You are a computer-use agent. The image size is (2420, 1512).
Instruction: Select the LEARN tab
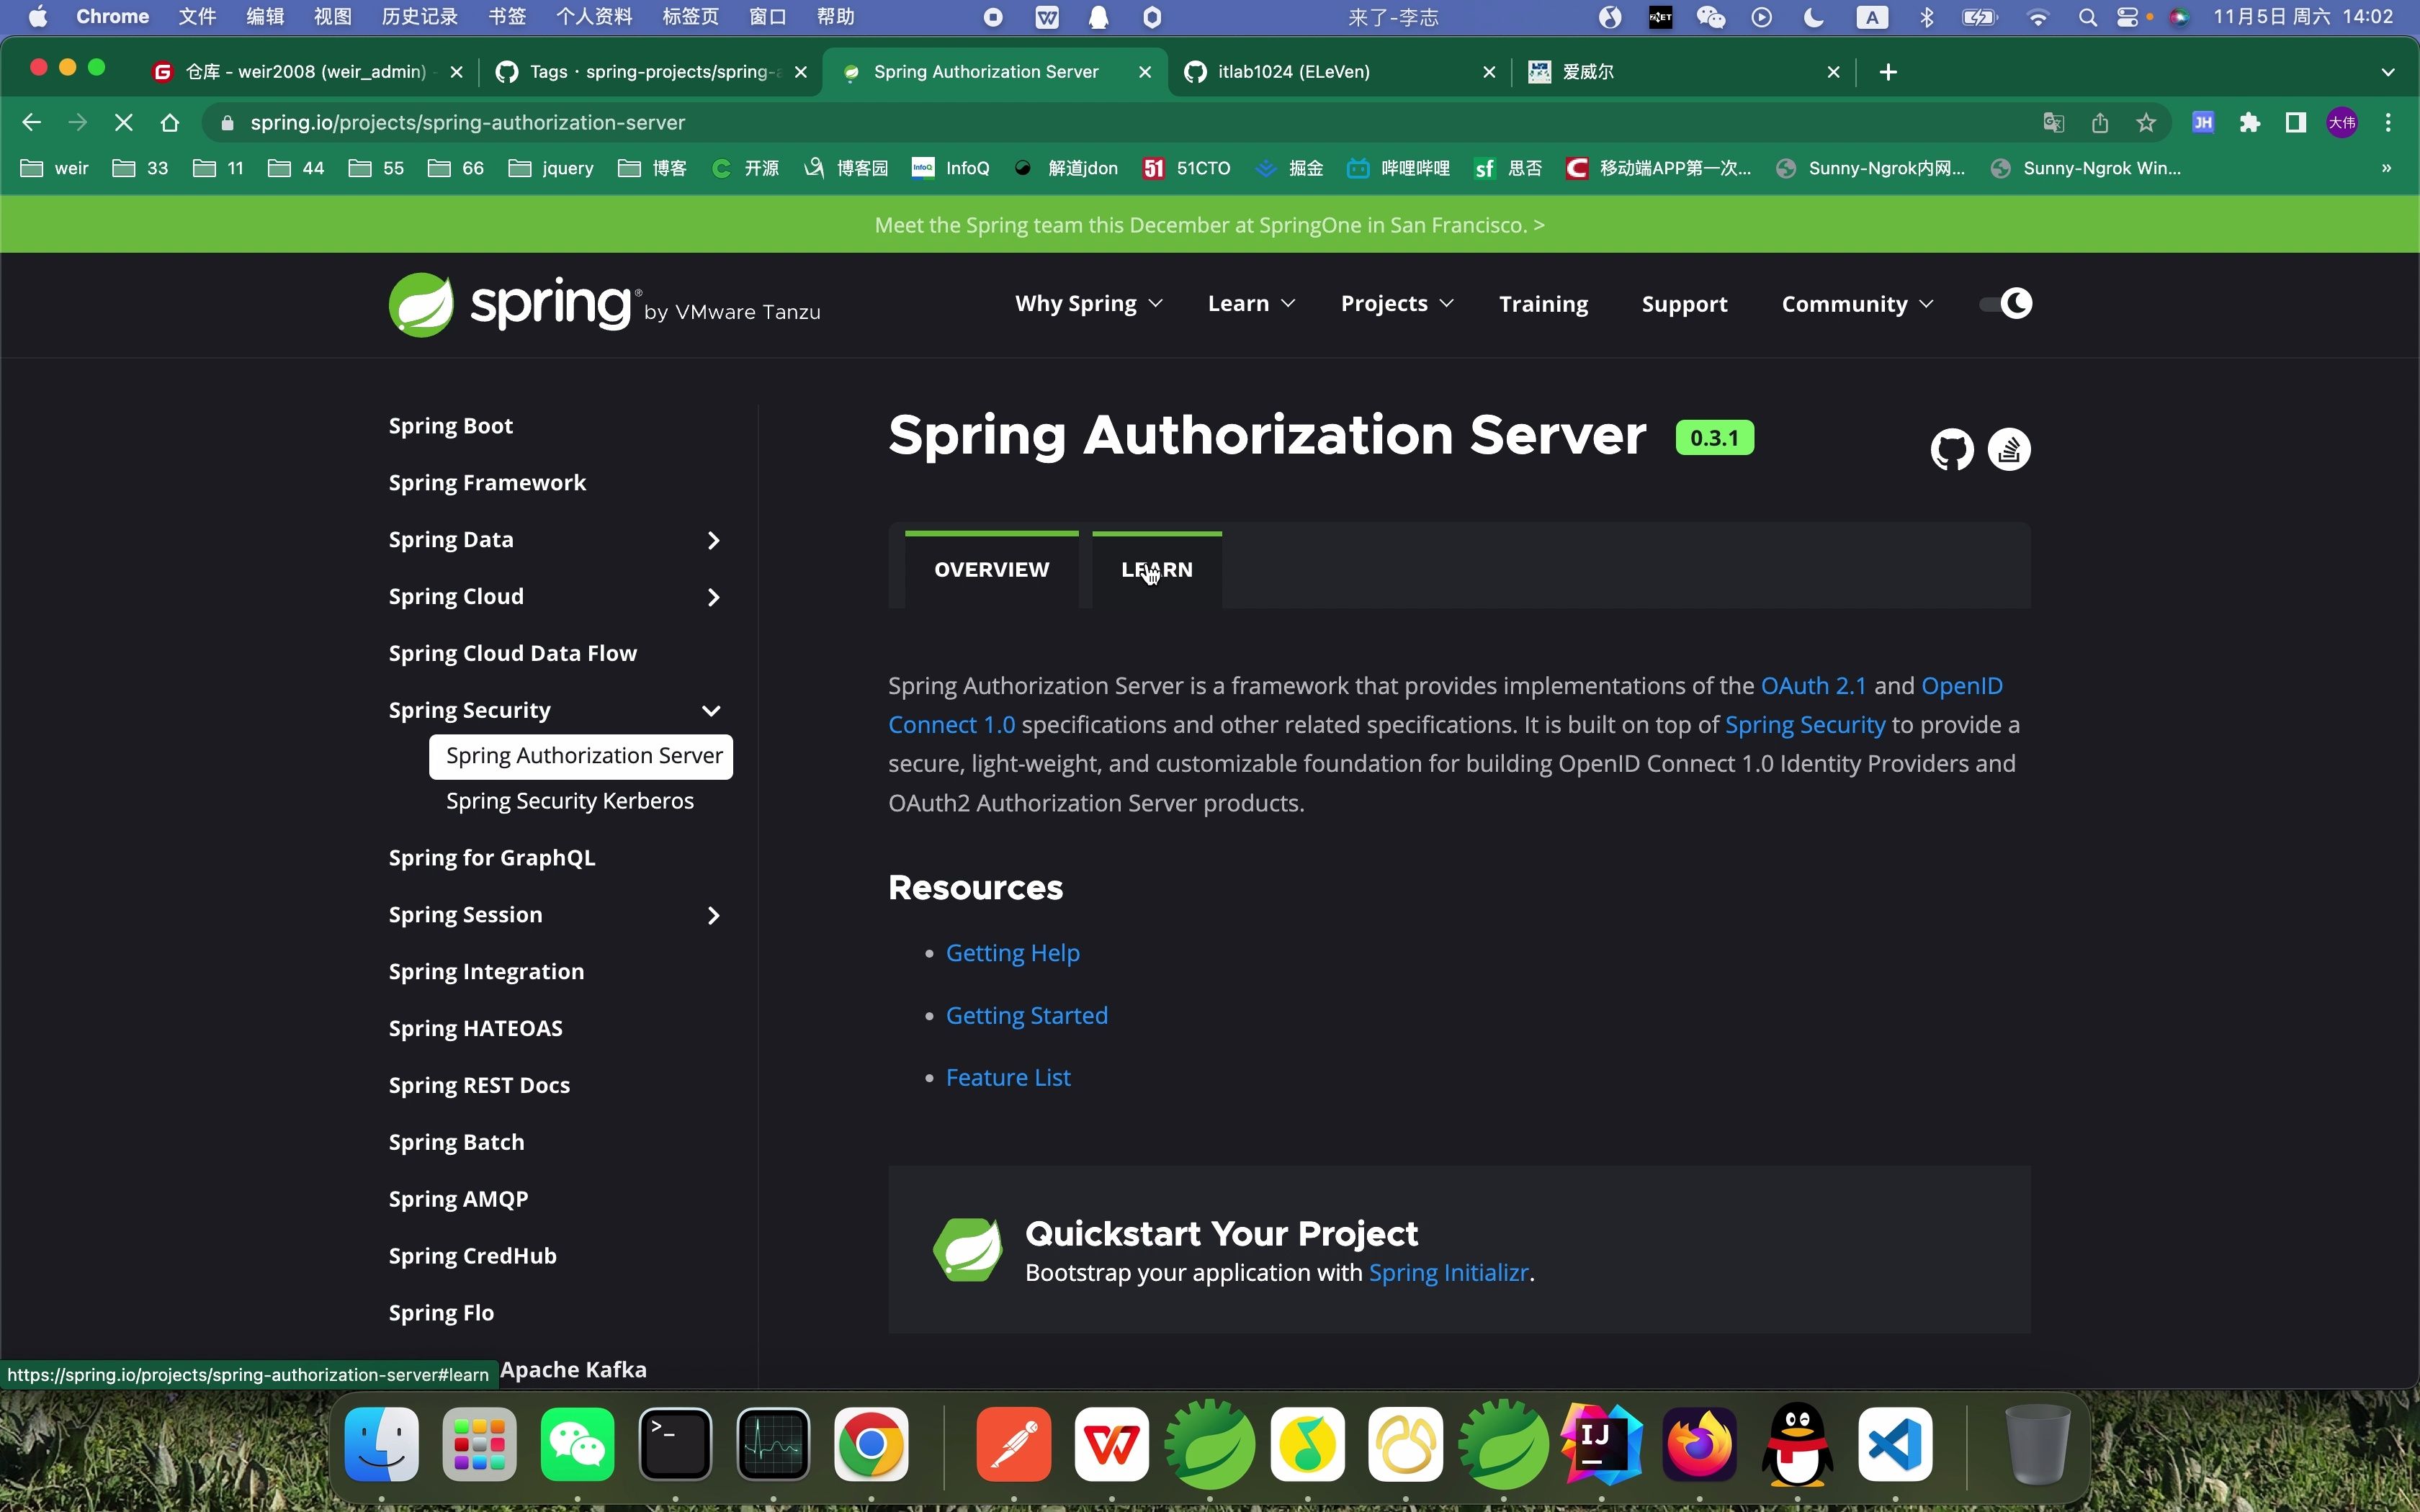pos(1157,568)
